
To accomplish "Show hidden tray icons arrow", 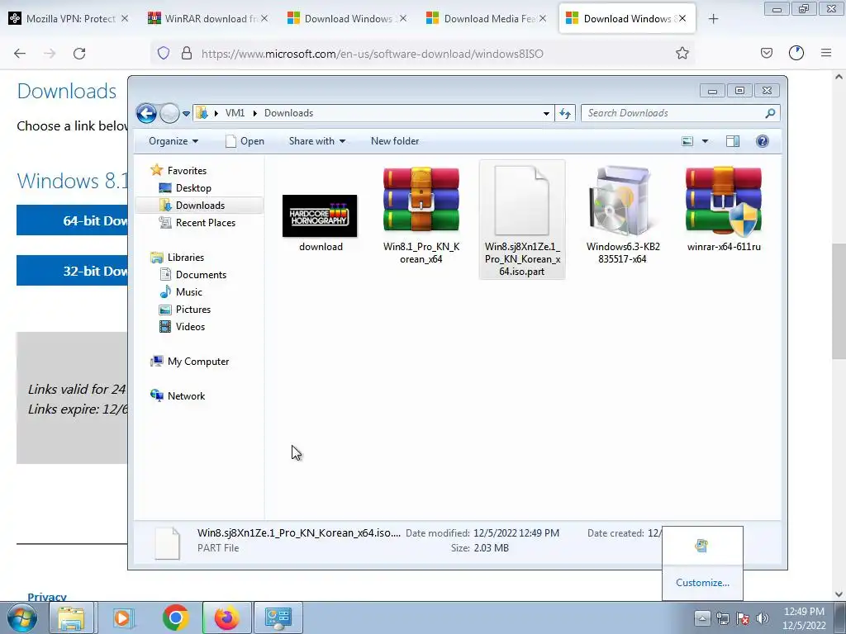I will [702, 617].
